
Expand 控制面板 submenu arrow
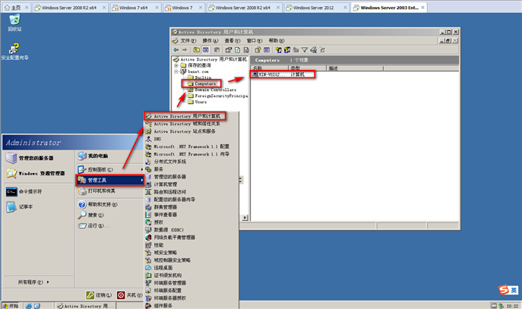pos(142,169)
